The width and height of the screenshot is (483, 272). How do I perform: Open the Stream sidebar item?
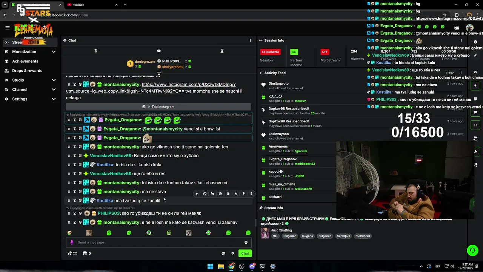(30, 42)
